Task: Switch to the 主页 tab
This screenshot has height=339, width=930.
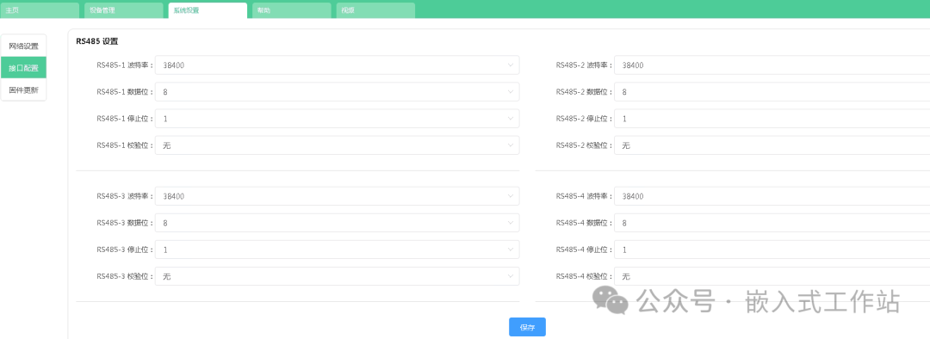Action: pos(40,10)
